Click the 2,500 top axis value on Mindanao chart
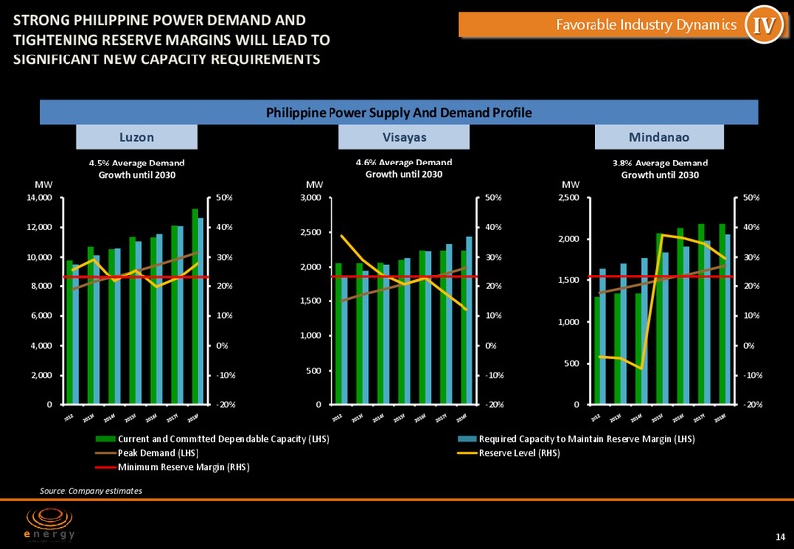This screenshot has height=549, width=794. (x=568, y=198)
